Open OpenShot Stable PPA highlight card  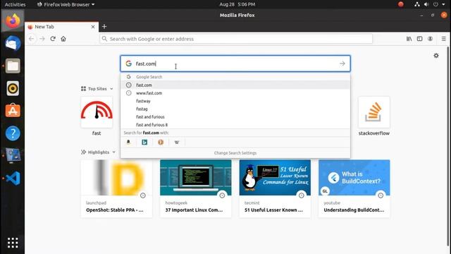[x=116, y=188]
